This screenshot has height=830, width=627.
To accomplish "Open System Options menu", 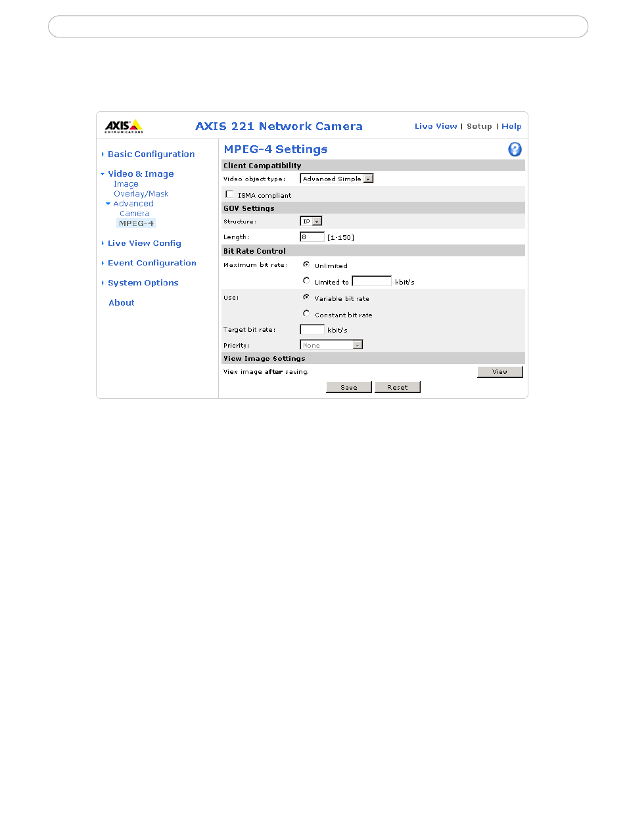I will pos(143,283).
